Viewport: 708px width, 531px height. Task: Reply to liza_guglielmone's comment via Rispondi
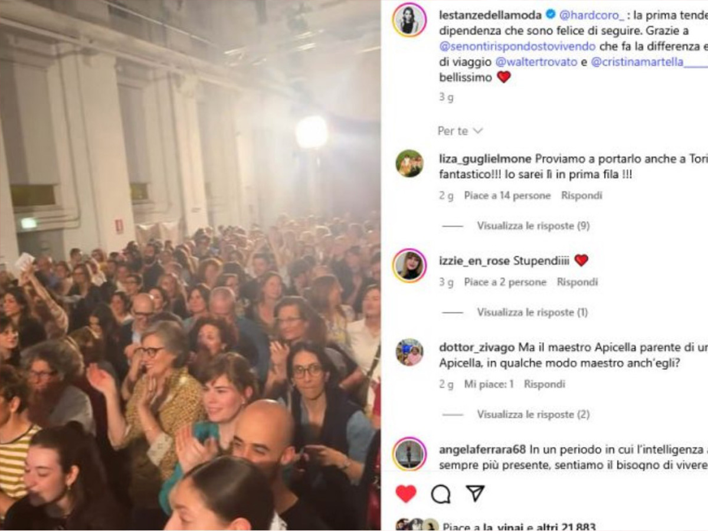581,195
